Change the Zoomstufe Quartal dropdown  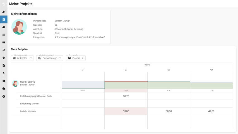76,58
